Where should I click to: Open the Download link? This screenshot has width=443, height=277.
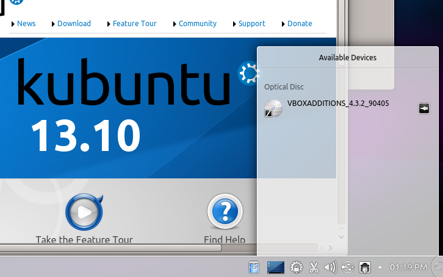click(x=74, y=24)
